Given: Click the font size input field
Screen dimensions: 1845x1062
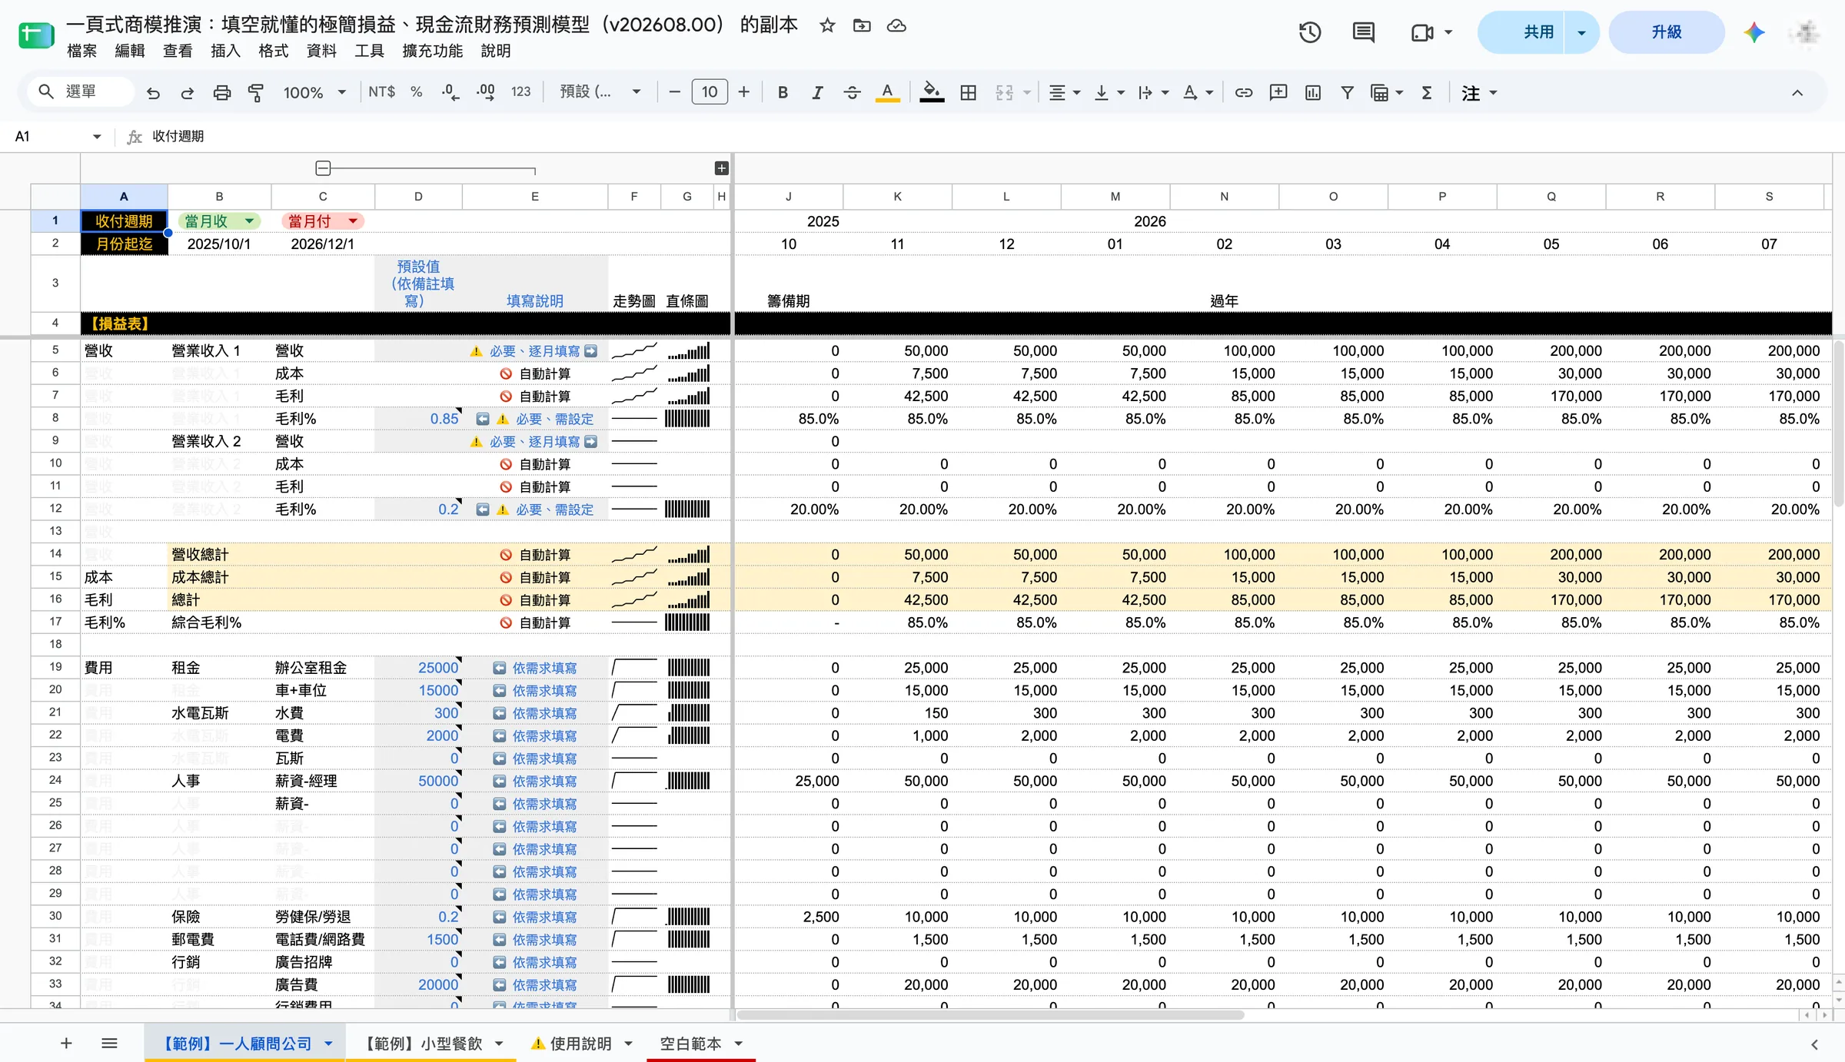Looking at the screenshot, I should click(x=709, y=92).
